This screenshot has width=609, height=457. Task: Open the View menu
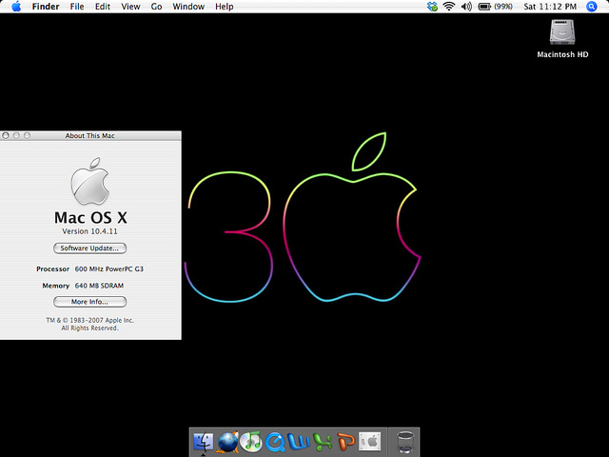[x=130, y=7]
